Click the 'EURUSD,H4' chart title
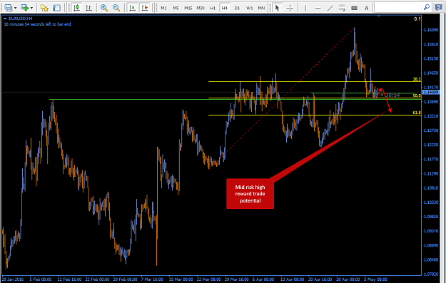The image size is (446, 283). [x=20, y=19]
